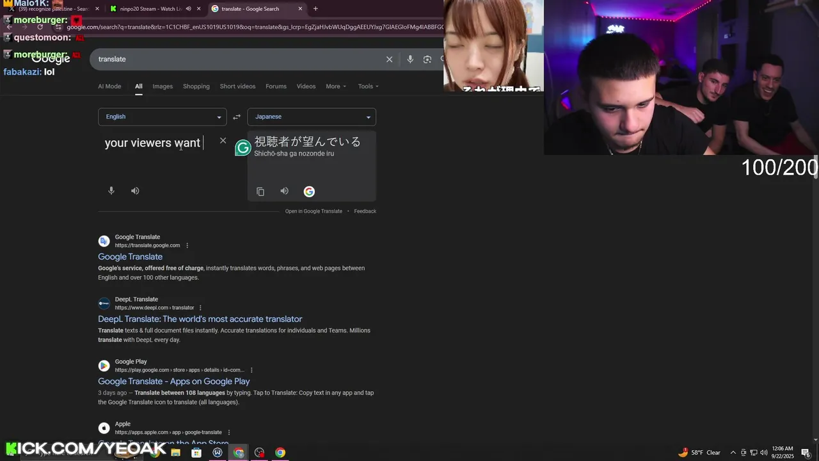Screen dimensions: 819x461
Task: Open the Google Translate result link
Action: click(x=130, y=257)
